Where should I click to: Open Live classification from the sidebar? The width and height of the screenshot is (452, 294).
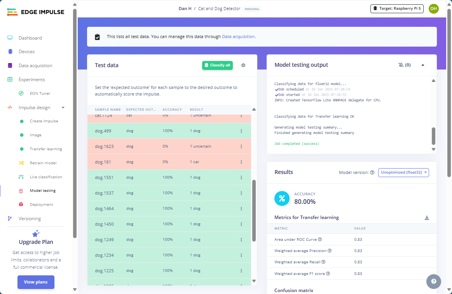[x=46, y=177]
